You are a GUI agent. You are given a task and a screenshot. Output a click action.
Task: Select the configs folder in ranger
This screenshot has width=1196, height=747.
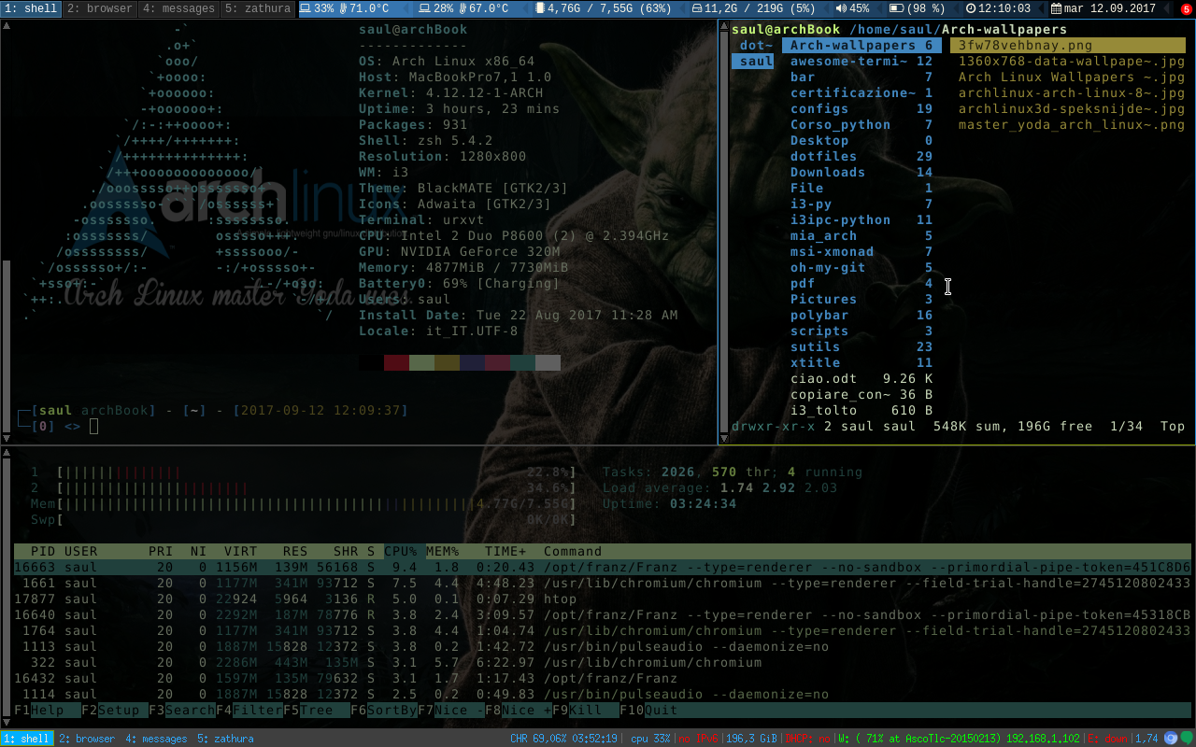pos(861,108)
